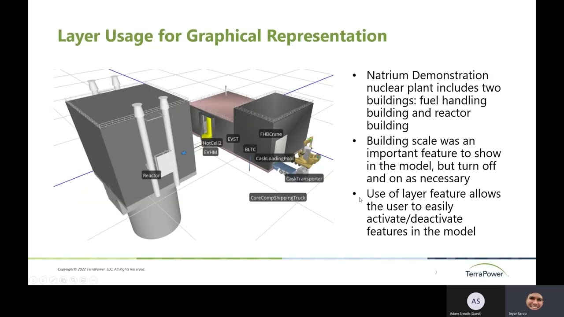564x317 pixels.
Task: Click the slide title Layer Usage heading
Action: (222, 36)
